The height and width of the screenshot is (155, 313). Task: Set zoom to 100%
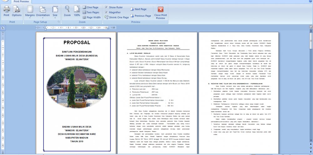point(77,11)
